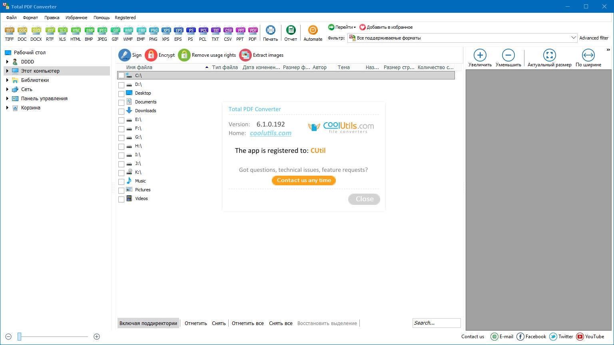Expand Библиотеки tree node
The width and height of the screenshot is (614, 345).
click(7, 80)
